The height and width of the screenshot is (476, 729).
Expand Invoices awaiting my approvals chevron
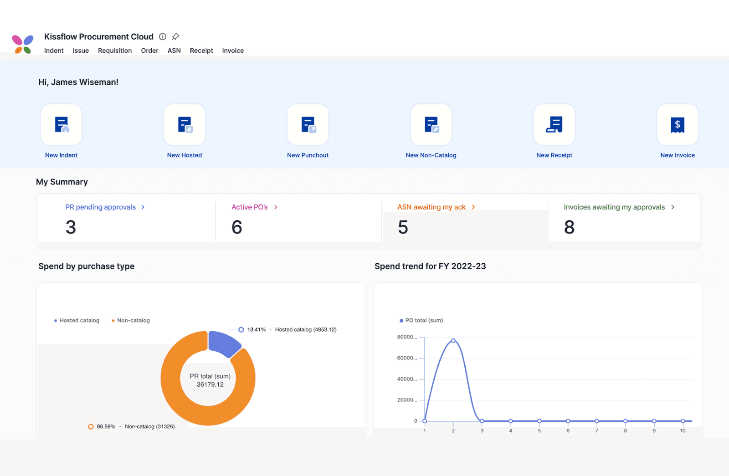[672, 207]
